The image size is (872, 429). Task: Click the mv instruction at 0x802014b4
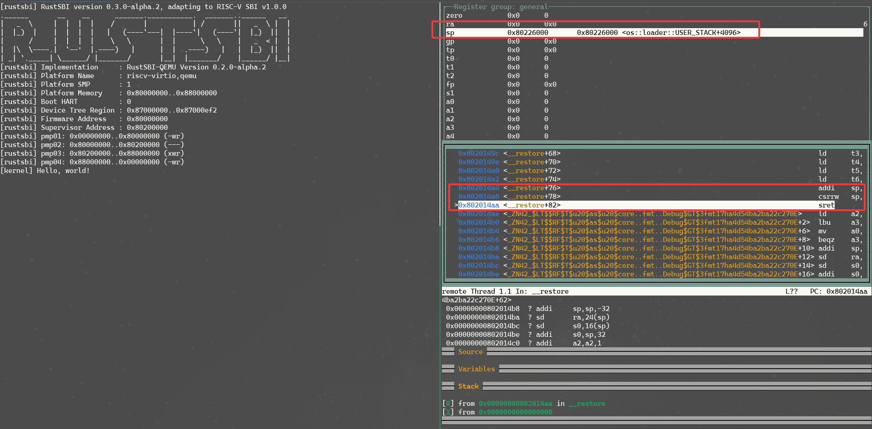pyautogui.click(x=822, y=231)
